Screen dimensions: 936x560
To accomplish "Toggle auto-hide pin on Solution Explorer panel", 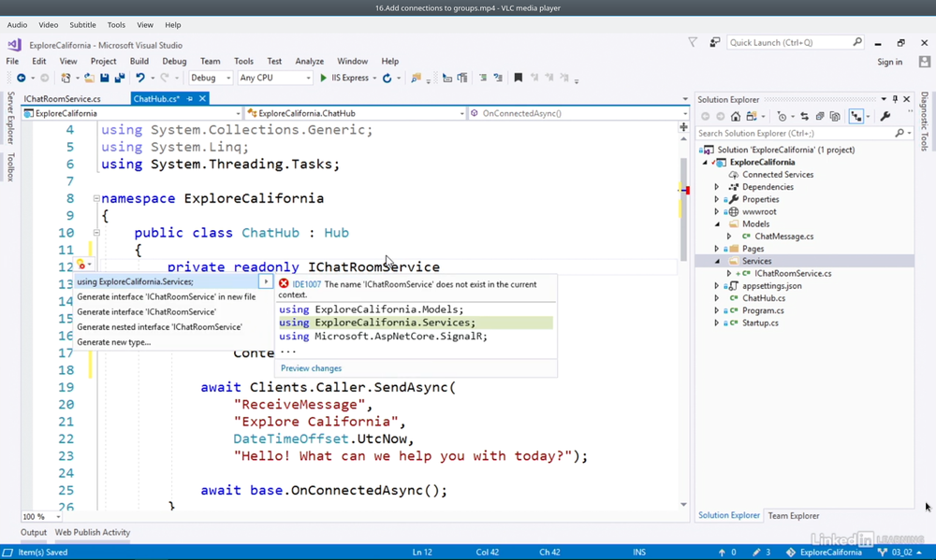I will click(x=895, y=99).
